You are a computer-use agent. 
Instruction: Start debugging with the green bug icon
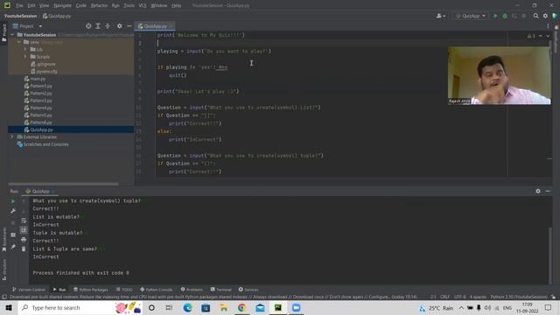pyautogui.click(x=505, y=16)
